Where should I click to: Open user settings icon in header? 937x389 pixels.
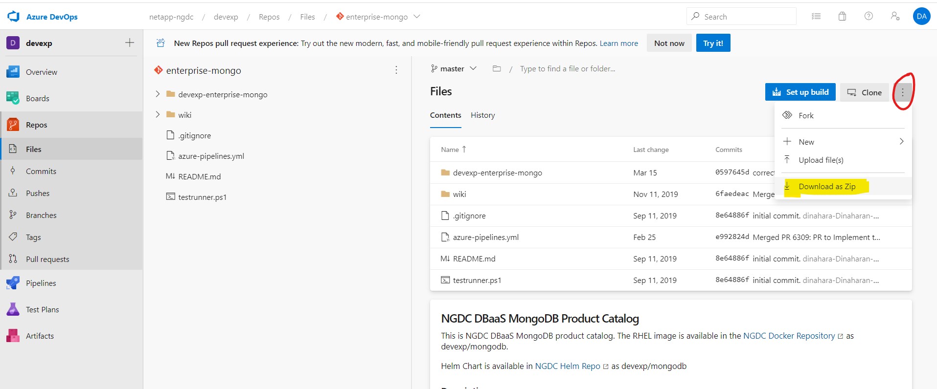tap(895, 16)
